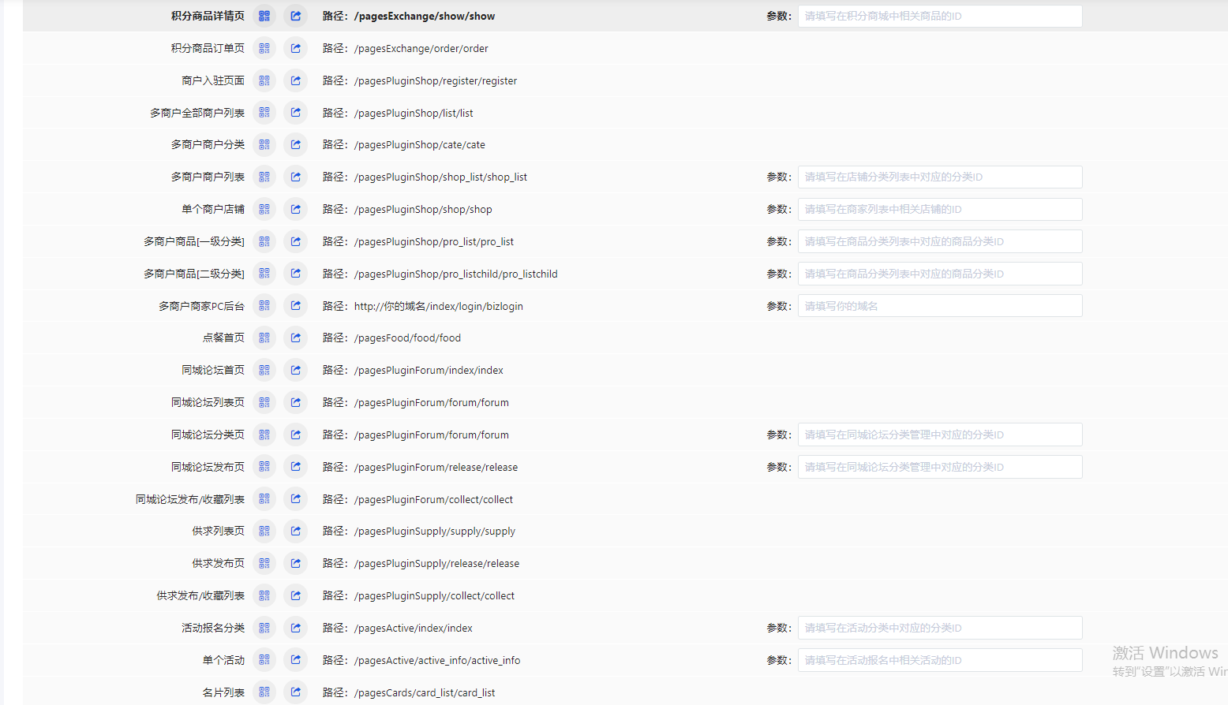Image resolution: width=1228 pixels, height=705 pixels.
Task: Show QR code for 同城论坛列表页
Action: click(x=264, y=402)
